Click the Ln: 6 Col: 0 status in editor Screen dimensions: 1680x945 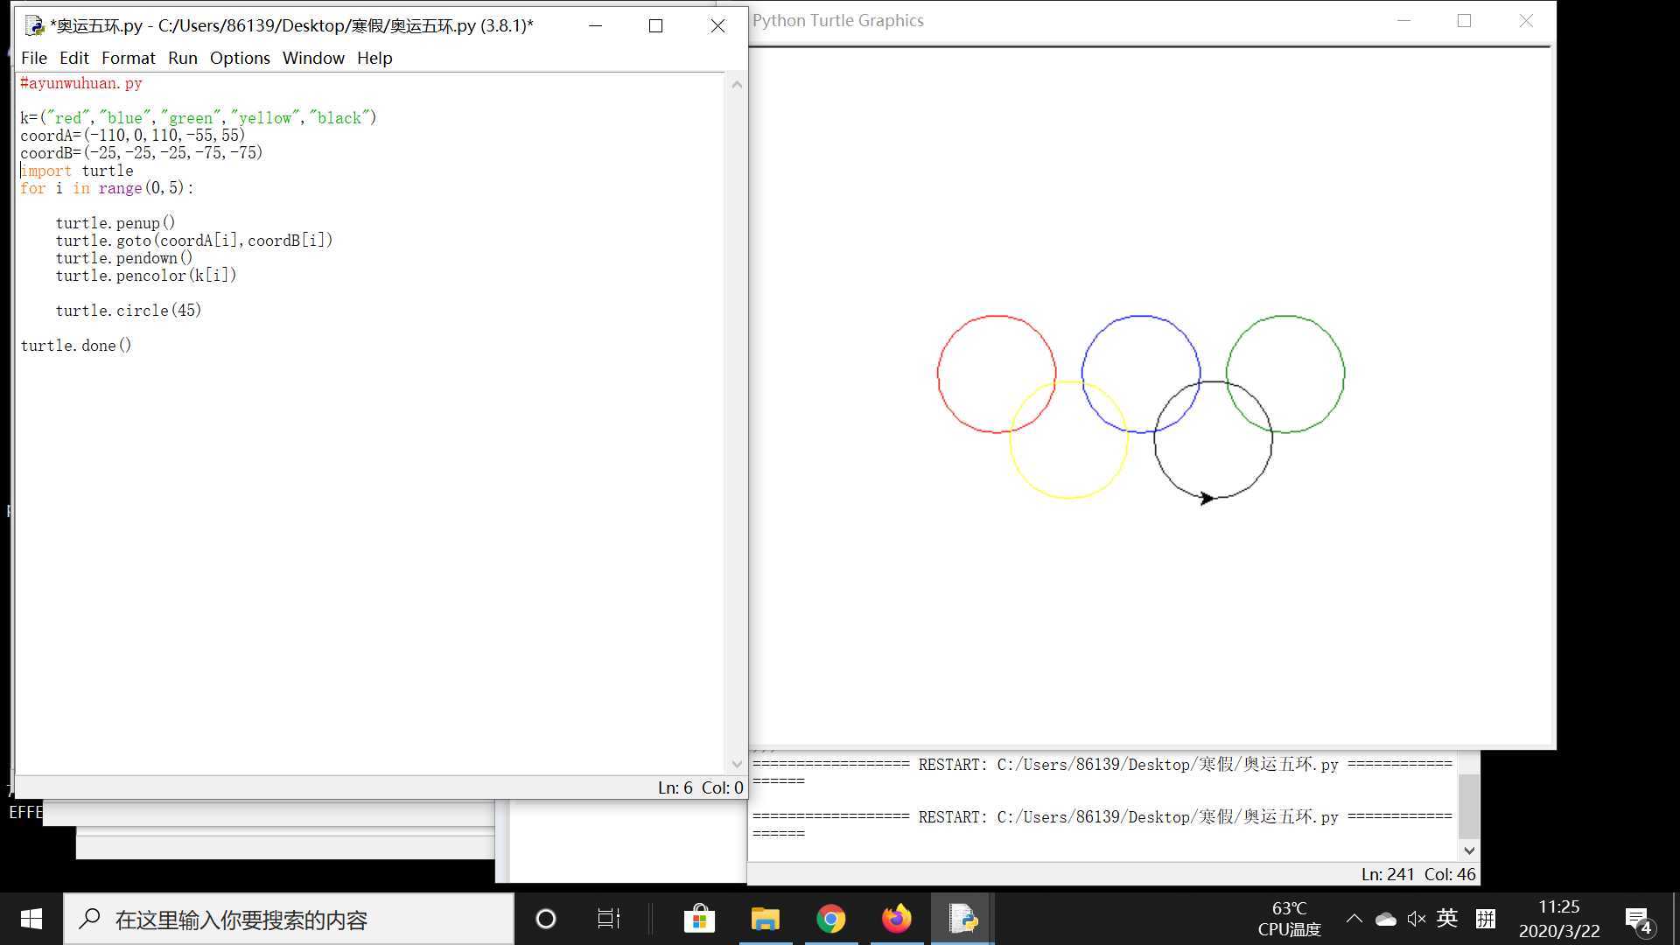[x=700, y=787]
